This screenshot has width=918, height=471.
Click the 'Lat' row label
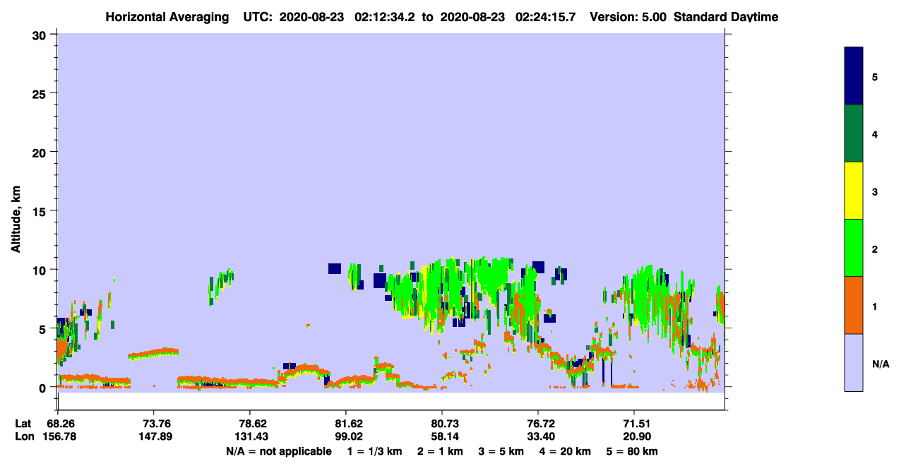(23, 424)
